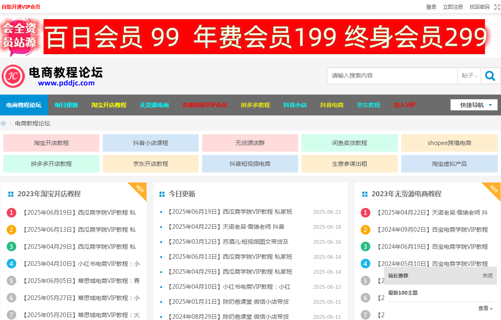
Task: Open the red VIP membership pricing banner
Action: tap(264, 37)
